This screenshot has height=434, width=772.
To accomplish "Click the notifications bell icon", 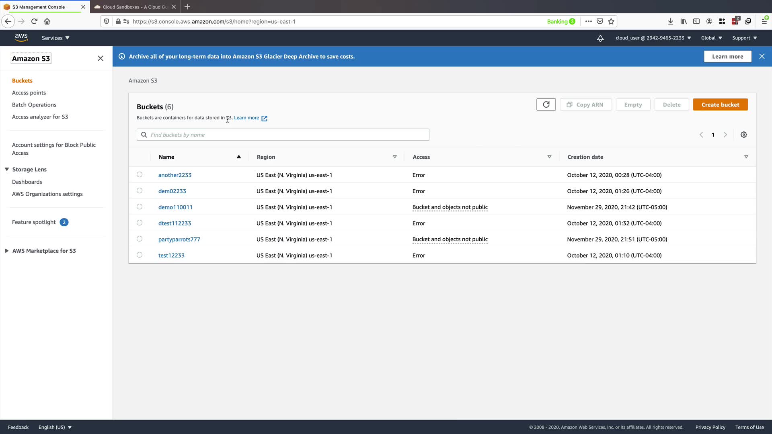I will 600,38.
